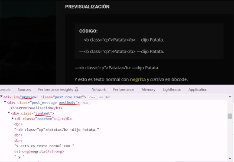Click the "content" class attribute value
The width and height of the screenshot is (234, 162).
point(42,113)
